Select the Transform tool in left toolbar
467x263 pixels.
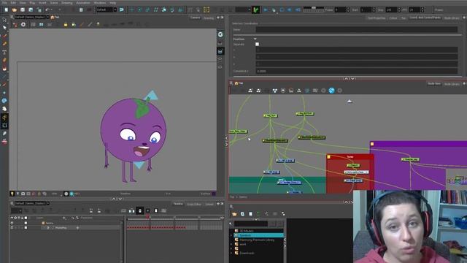click(x=4, y=20)
